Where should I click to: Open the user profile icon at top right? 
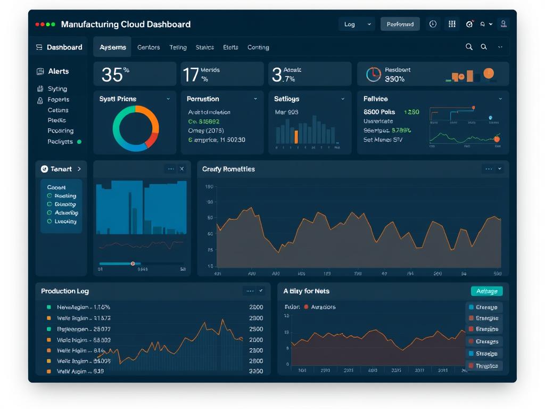503,24
